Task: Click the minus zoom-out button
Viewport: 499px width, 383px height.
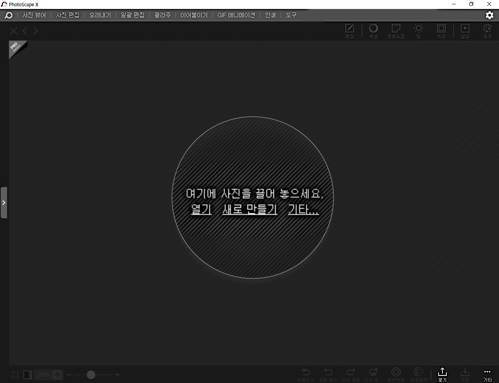Action: coord(69,375)
